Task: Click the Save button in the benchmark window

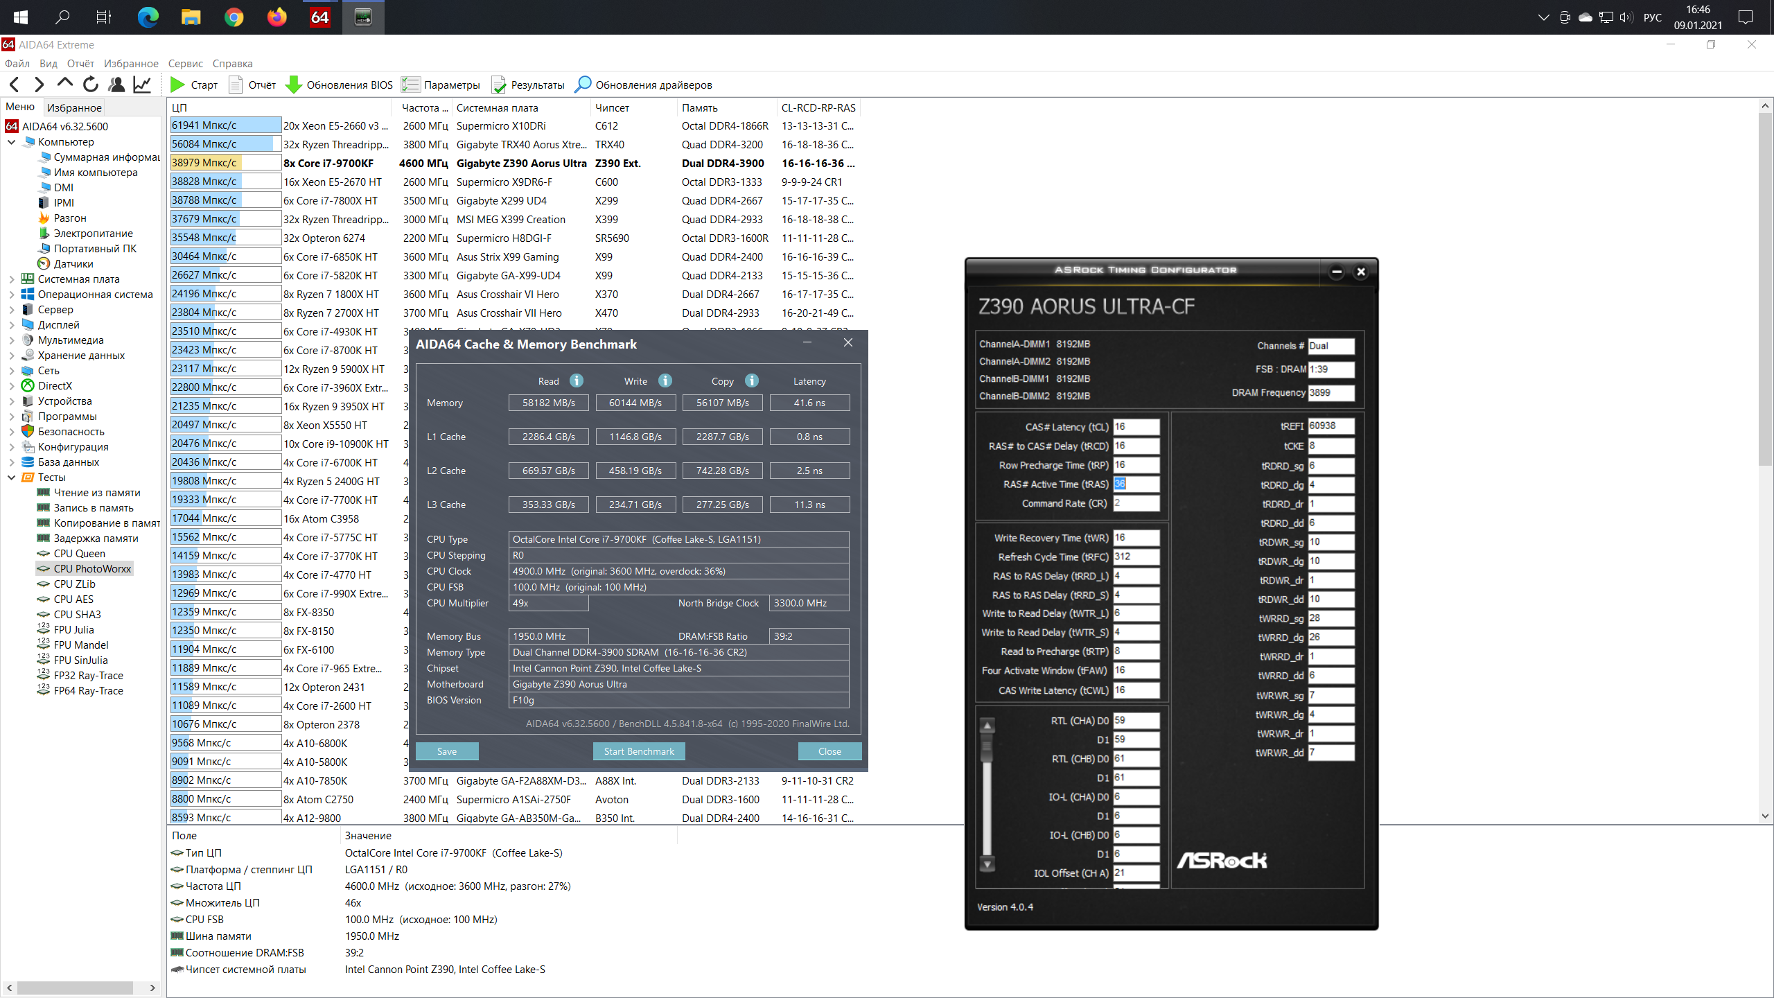Action: click(x=447, y=751)
